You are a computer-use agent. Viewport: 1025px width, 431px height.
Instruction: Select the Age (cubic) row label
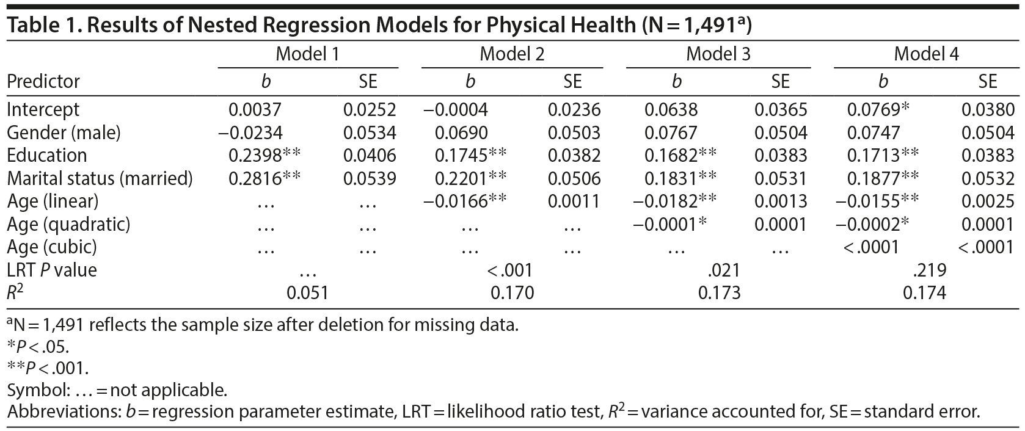[x=52, y=247]
